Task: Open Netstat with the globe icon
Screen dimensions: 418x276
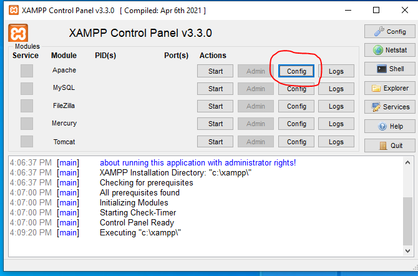Action: 390,50
